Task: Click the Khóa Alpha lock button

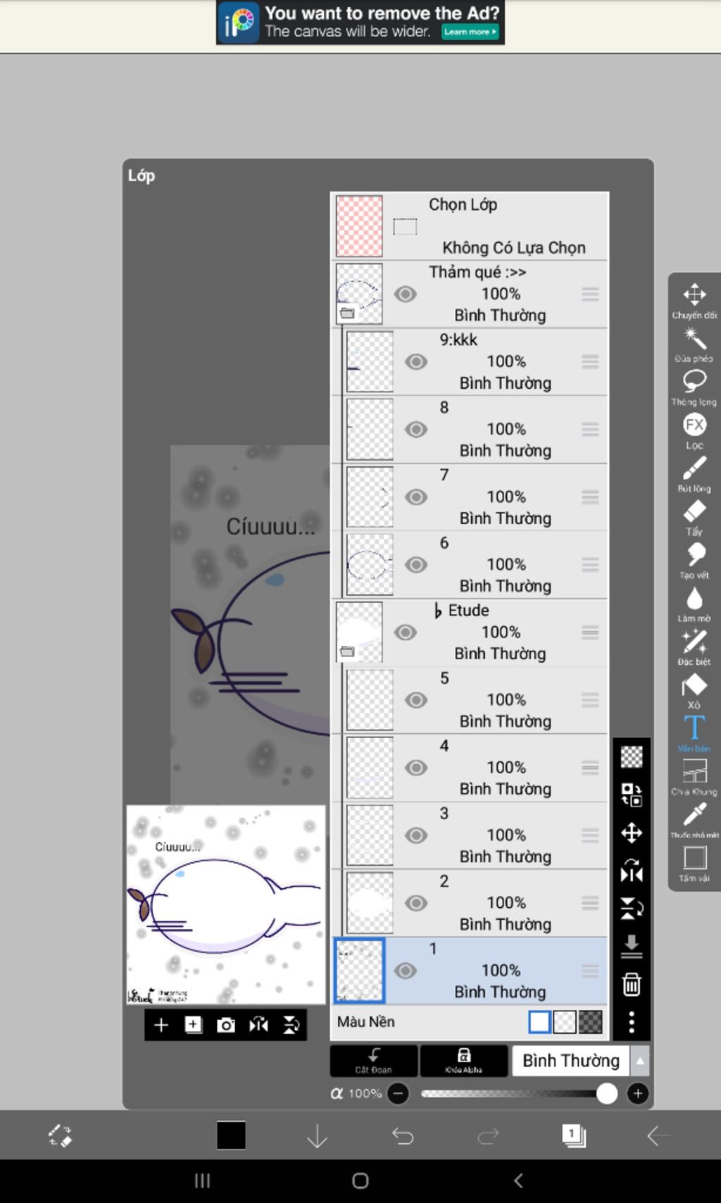Action: pyautogui.click(x=463, y=1061)
